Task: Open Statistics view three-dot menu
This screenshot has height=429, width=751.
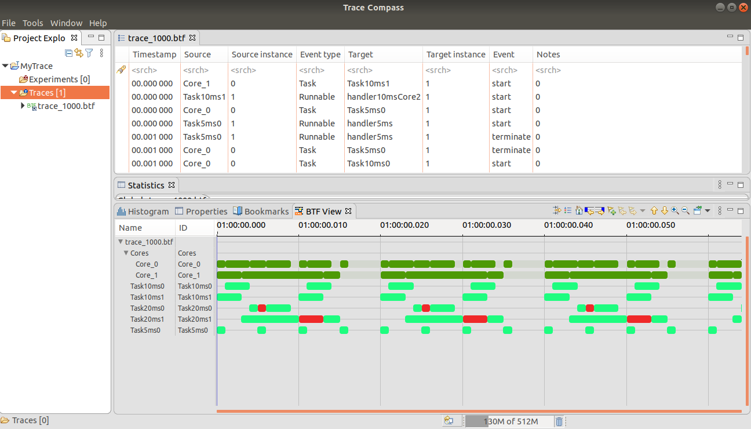Action: point(720,185)
